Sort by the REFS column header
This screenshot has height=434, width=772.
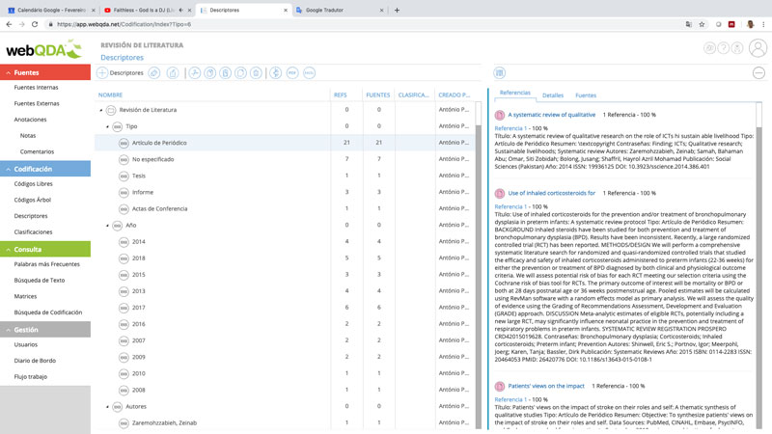341,95
